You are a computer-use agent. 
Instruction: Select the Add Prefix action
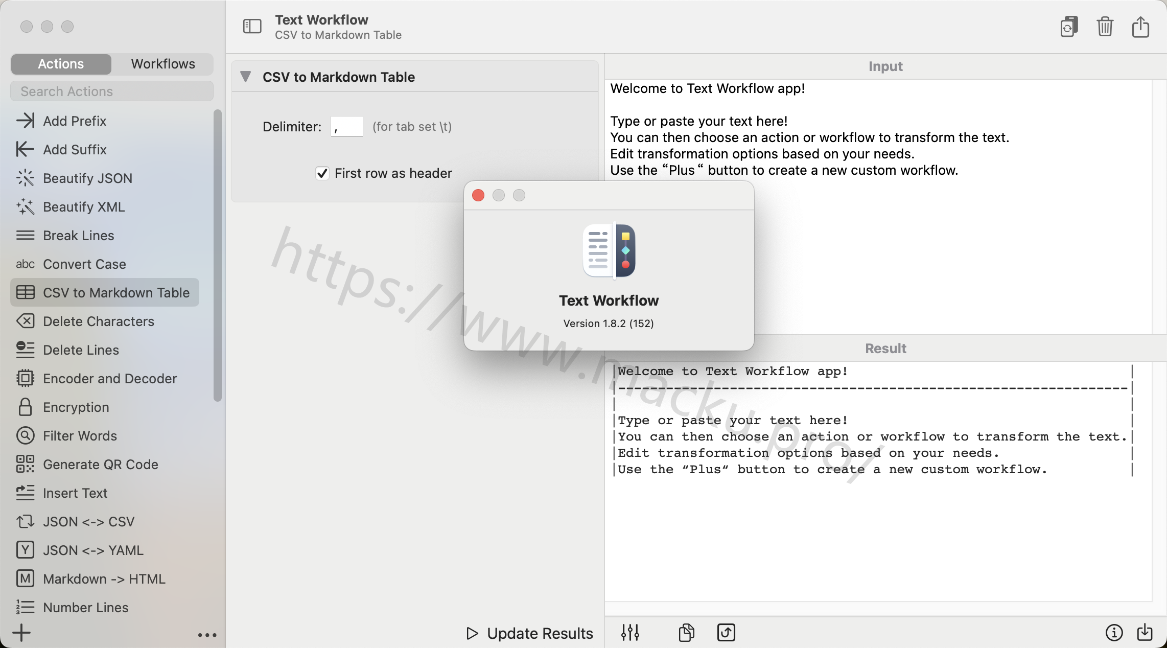tap(105, 121)
